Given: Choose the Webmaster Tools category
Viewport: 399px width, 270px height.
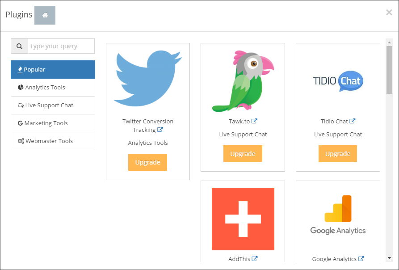Looking at the screenshot, I should tap(53, 141).
